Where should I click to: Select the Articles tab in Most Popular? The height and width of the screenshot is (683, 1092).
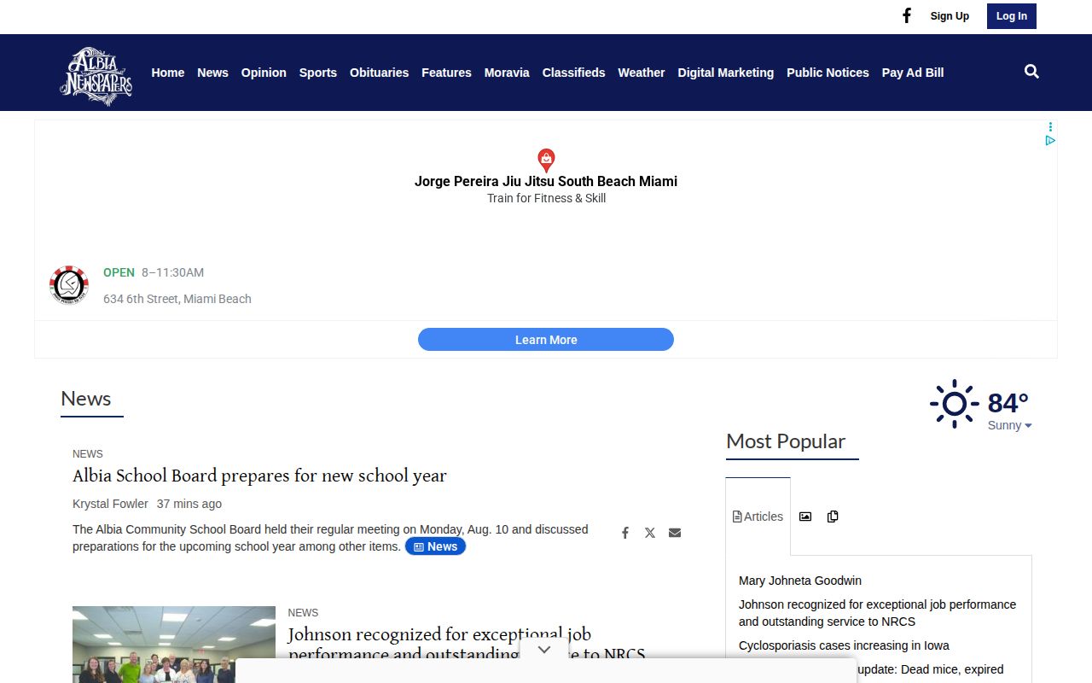(758, 517)
